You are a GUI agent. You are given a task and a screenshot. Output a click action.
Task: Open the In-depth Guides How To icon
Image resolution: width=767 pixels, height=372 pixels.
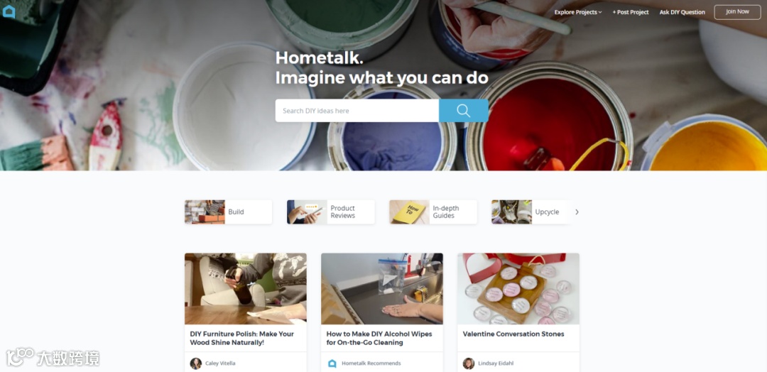tap(410, 212)
